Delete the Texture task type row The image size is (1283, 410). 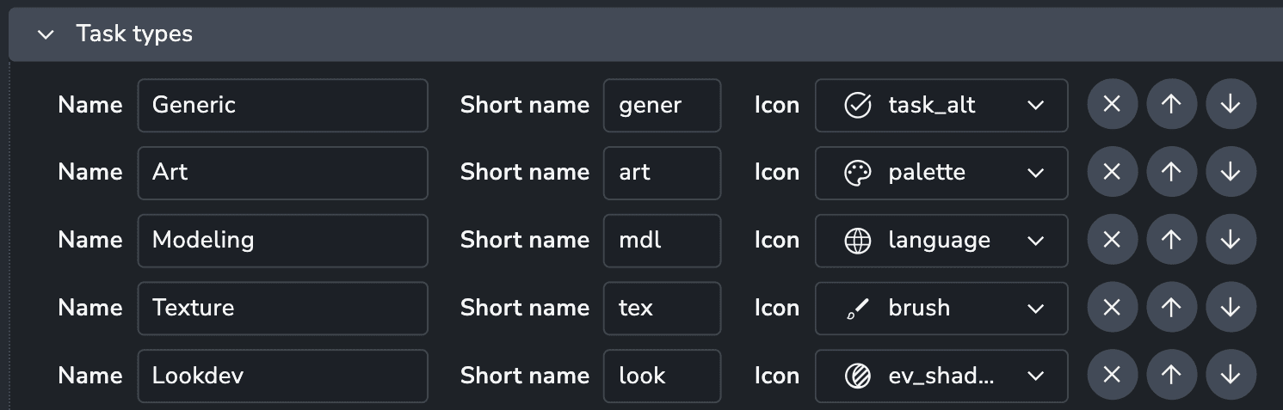point(1112,308)
